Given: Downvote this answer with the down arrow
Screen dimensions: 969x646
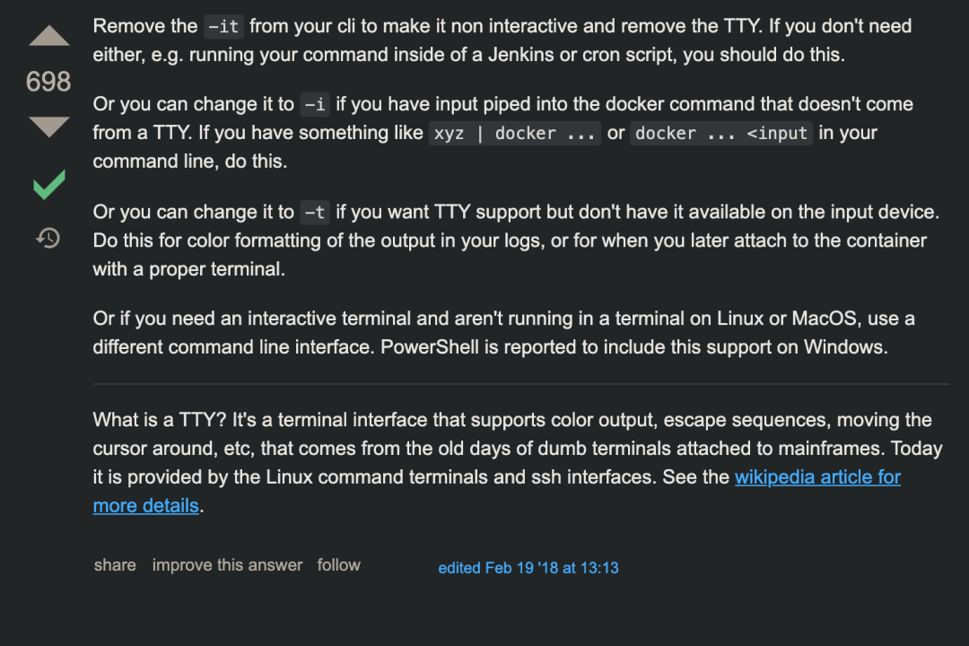Looking at the screenshot, I should (x=48, y=127).
